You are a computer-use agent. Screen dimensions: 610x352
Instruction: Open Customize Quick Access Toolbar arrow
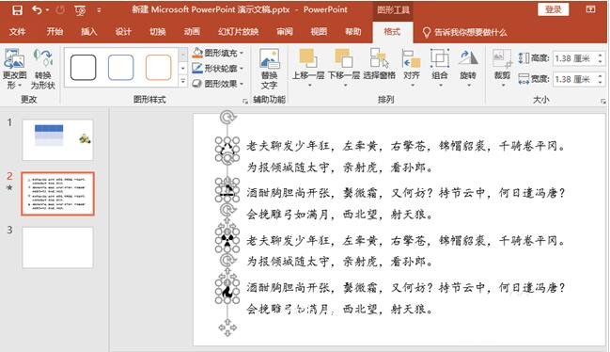pyautogui.click(x=100, y=10)
